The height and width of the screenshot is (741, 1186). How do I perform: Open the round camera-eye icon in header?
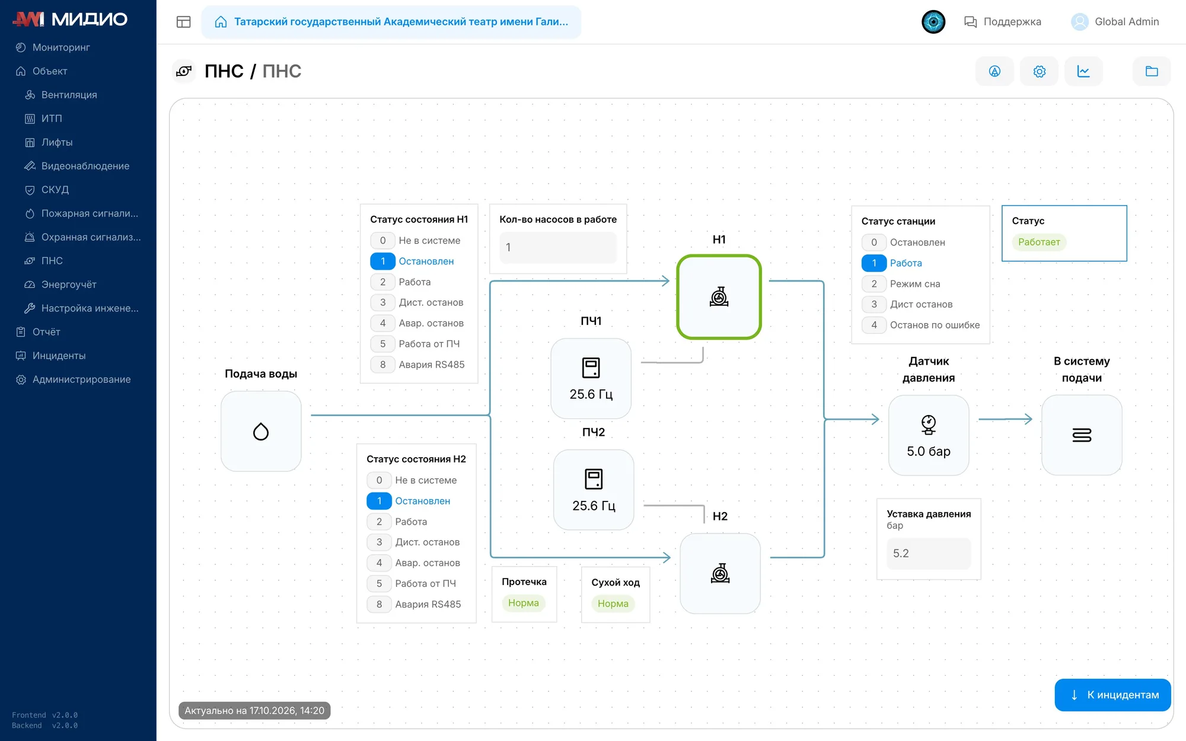click(x=933, y=22)
